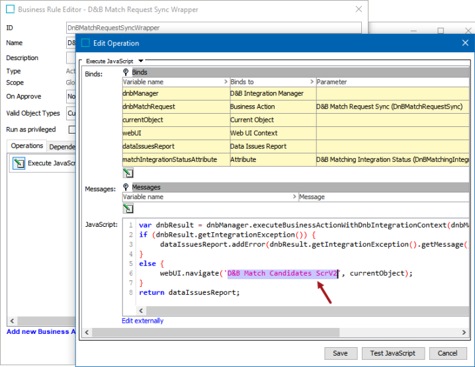475x367 pixels.
Task: Click the Web UI Context cell
Action: point(273,133)
